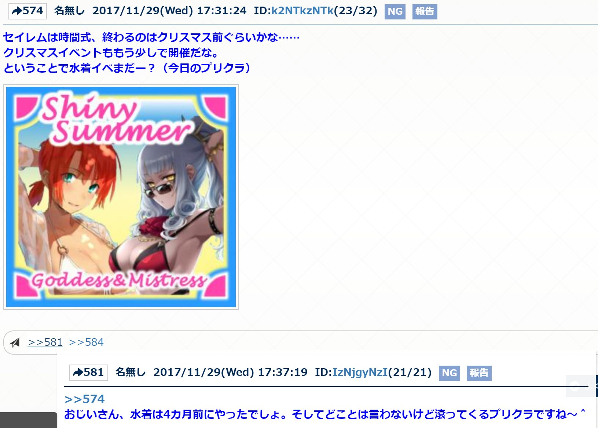Mark post 574 as NG
This screenshot has height=428, width=598.
pos(395,11)
